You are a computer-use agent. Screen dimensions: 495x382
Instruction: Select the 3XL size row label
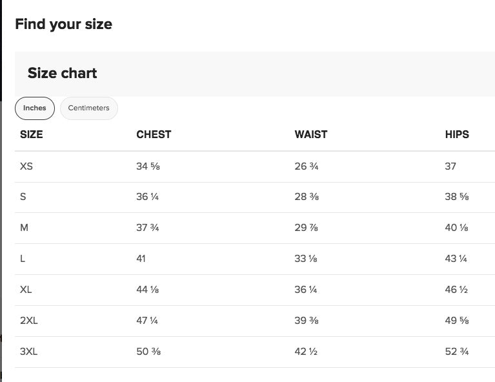pyautogui.click(x=29, y=352)
